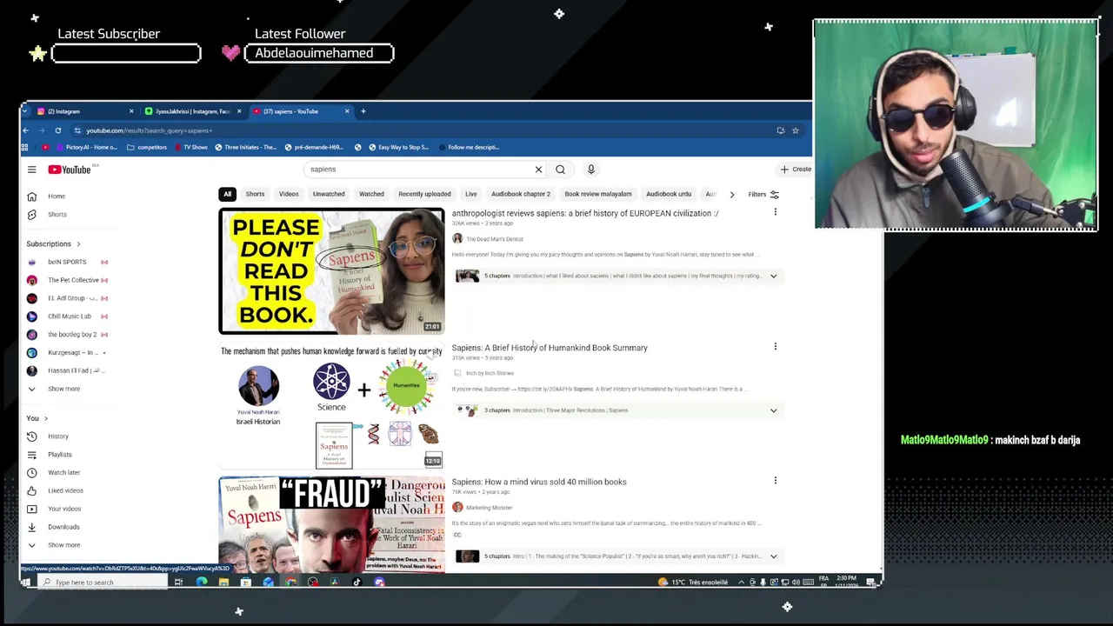Expand 'Show more' under Subscriptions
Viewport: 1113px width, 626px height.
tap(63, 389)
